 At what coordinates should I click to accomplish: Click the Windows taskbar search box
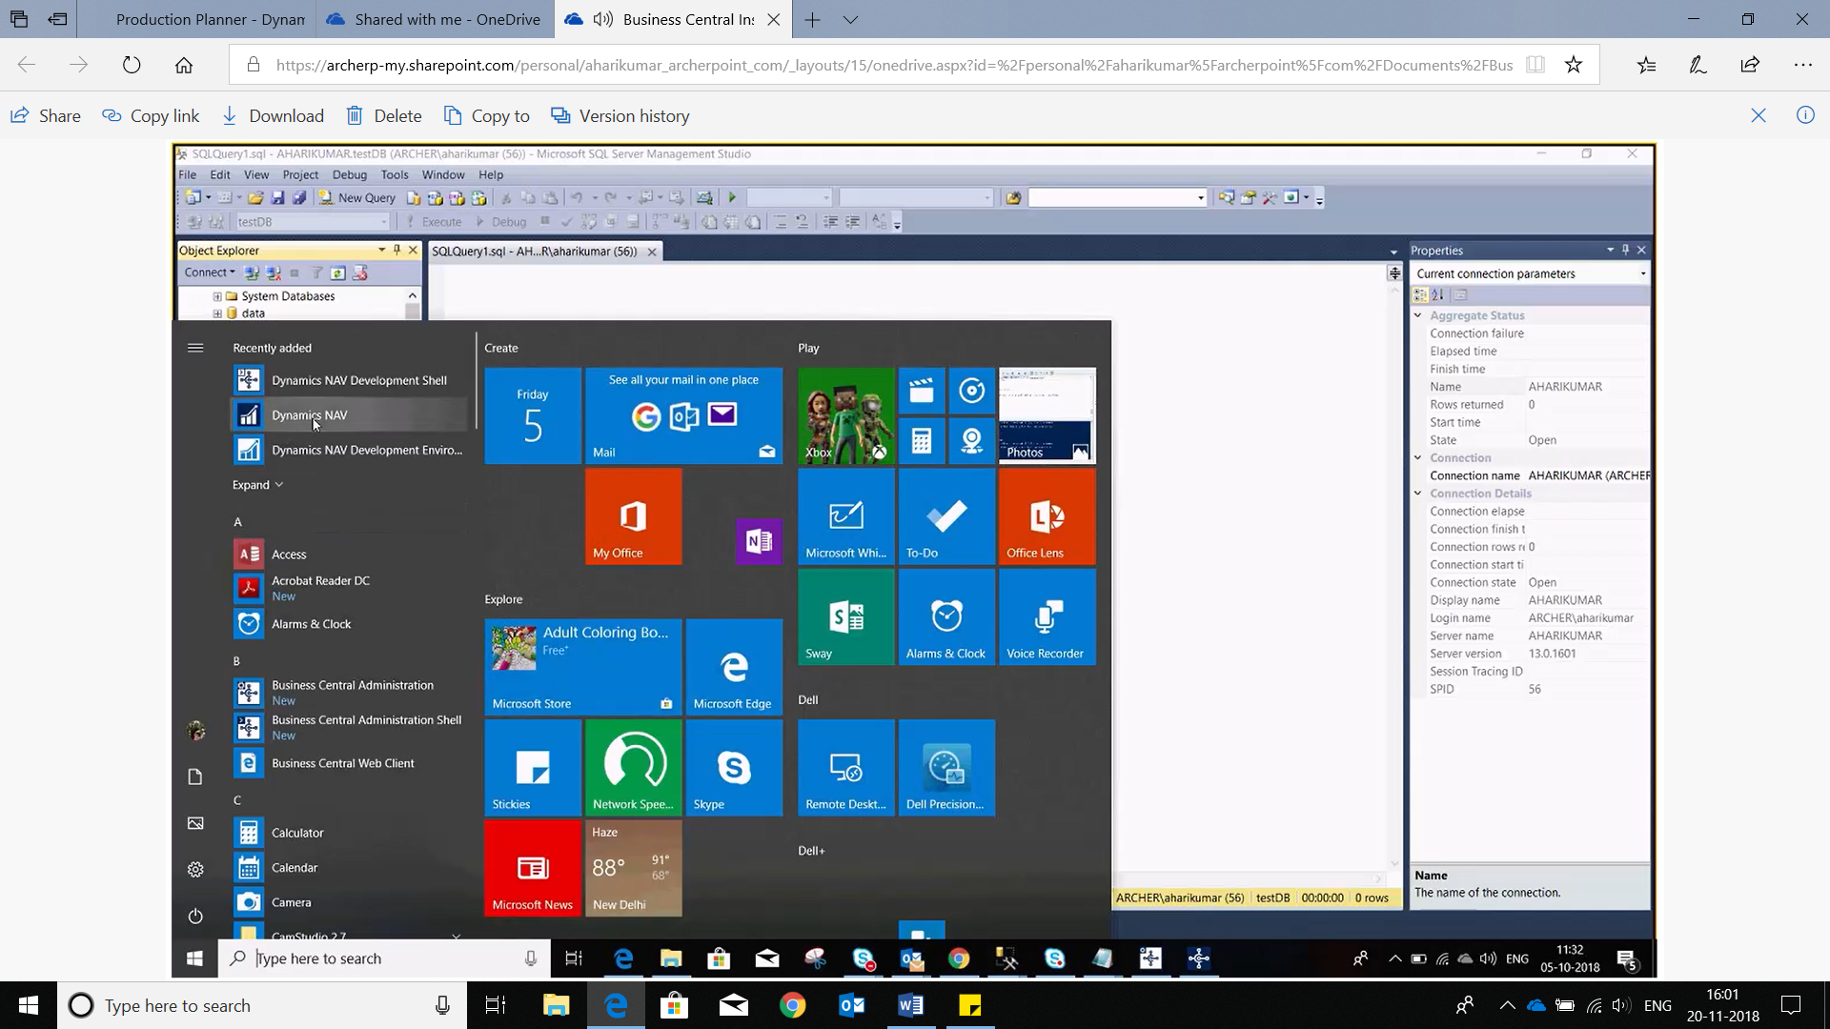(x=262, y=1005)
